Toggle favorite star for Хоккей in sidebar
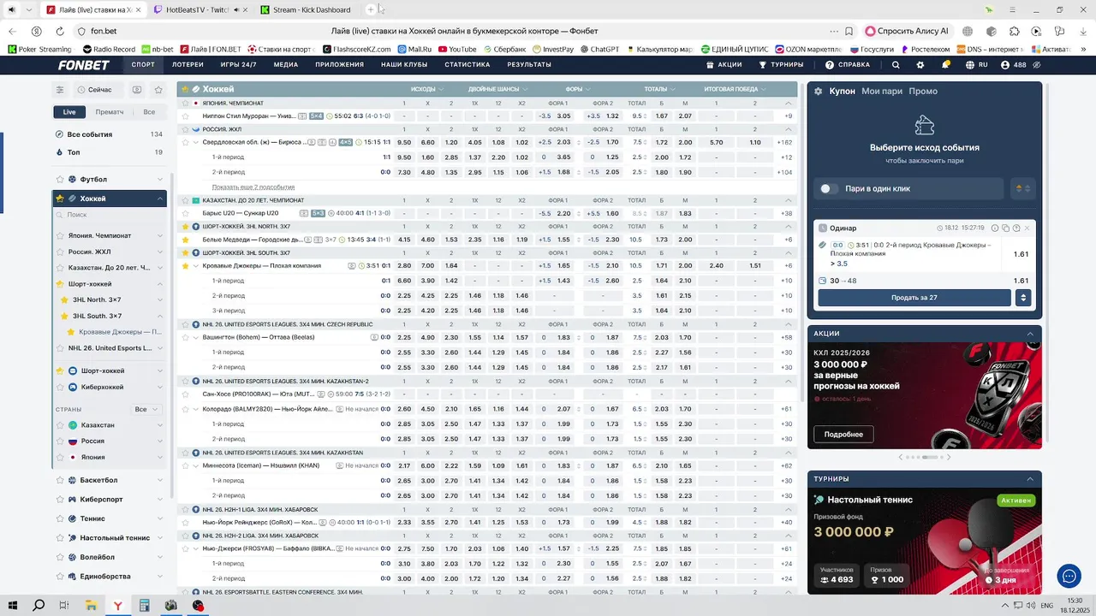1096x616 pixels. 60,198
